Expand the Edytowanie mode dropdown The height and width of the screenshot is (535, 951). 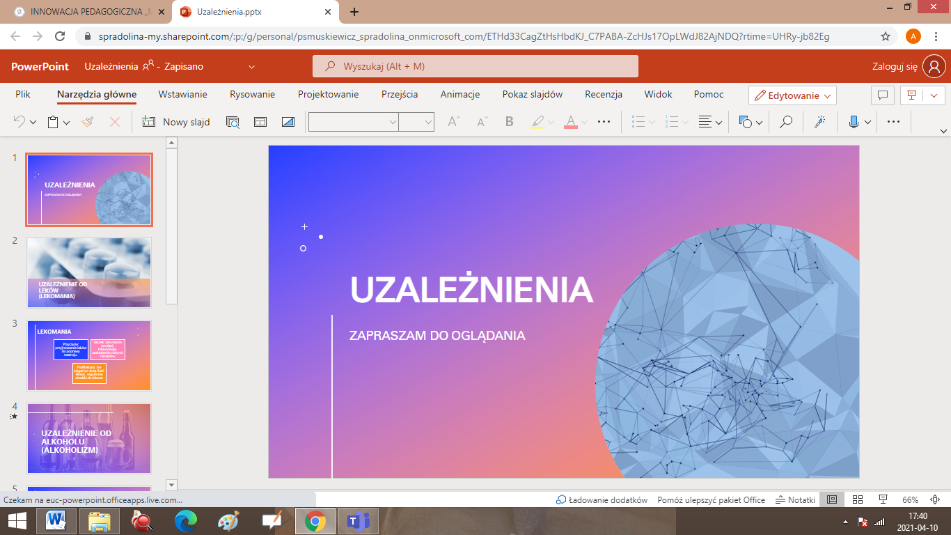tap(792, 95)
